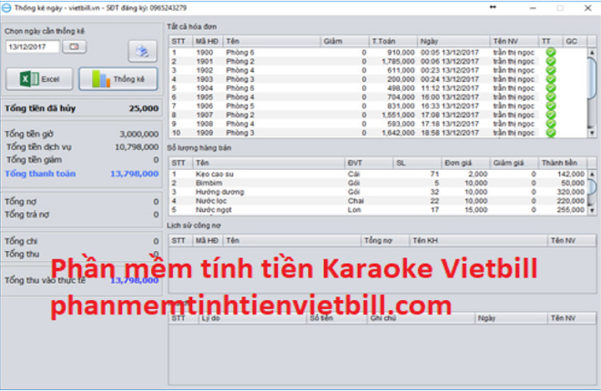Edit the date field 13/12/2017
The width and height of the screenshot is (601, 391).
[x=33, y=46]
